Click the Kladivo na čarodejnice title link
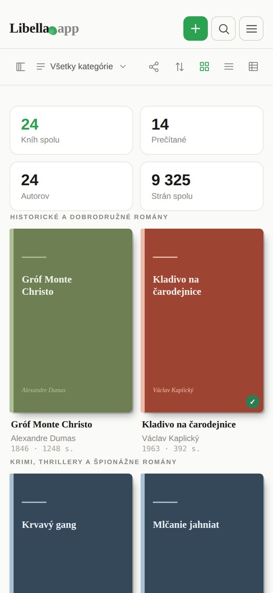This screenshot has width=273, height=593. click(x=189, y=424)
